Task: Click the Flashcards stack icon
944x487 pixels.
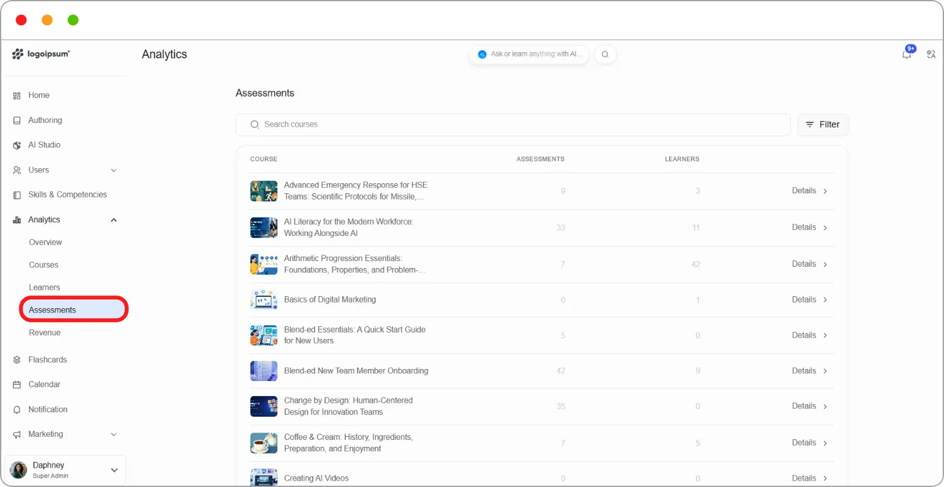Action: (x=17, y=360)
